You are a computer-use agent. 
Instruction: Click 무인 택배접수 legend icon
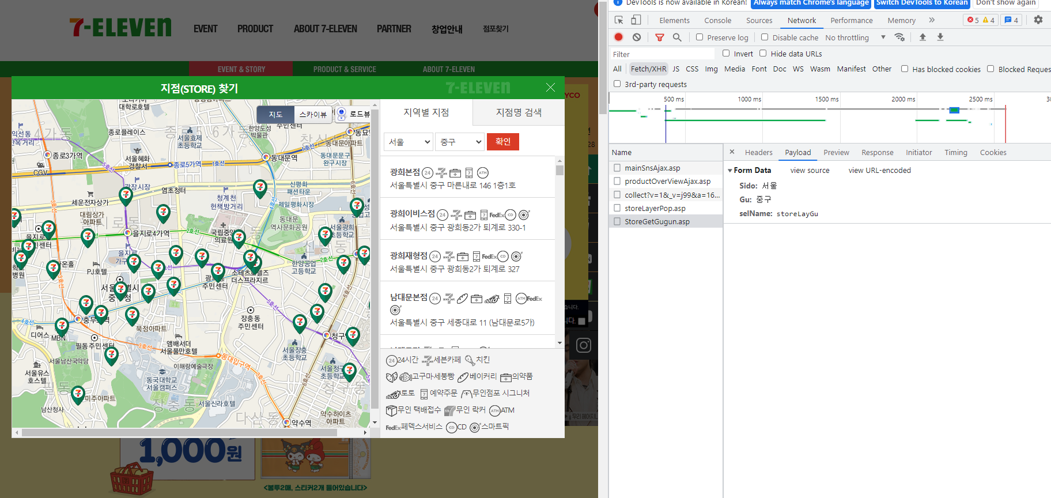(391, 410)
